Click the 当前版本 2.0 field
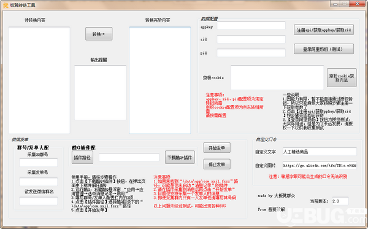The image size is (368, 229). 340,201
